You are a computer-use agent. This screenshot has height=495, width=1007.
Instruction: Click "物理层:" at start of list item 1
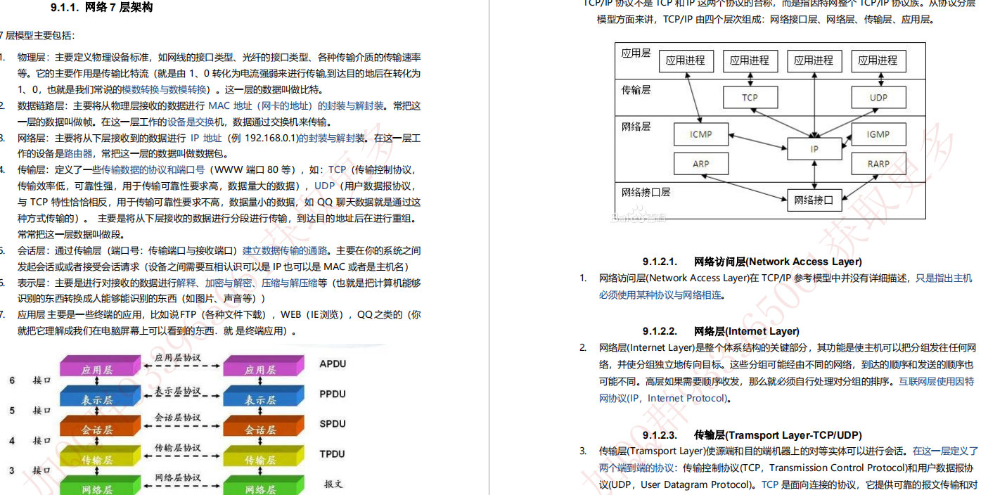[x=34, y=57]
